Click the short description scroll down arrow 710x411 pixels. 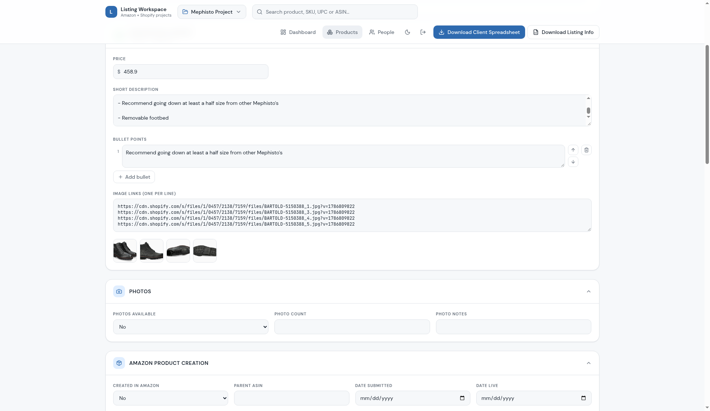pyautogui.click(x=588, y=117)
